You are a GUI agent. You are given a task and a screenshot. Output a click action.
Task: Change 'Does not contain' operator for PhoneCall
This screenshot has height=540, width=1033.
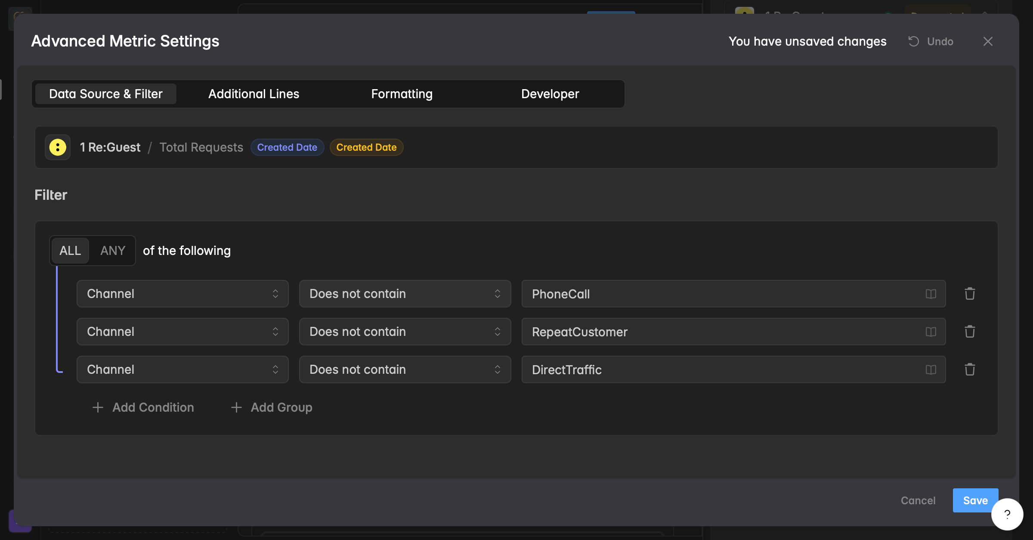click(405, 294)
